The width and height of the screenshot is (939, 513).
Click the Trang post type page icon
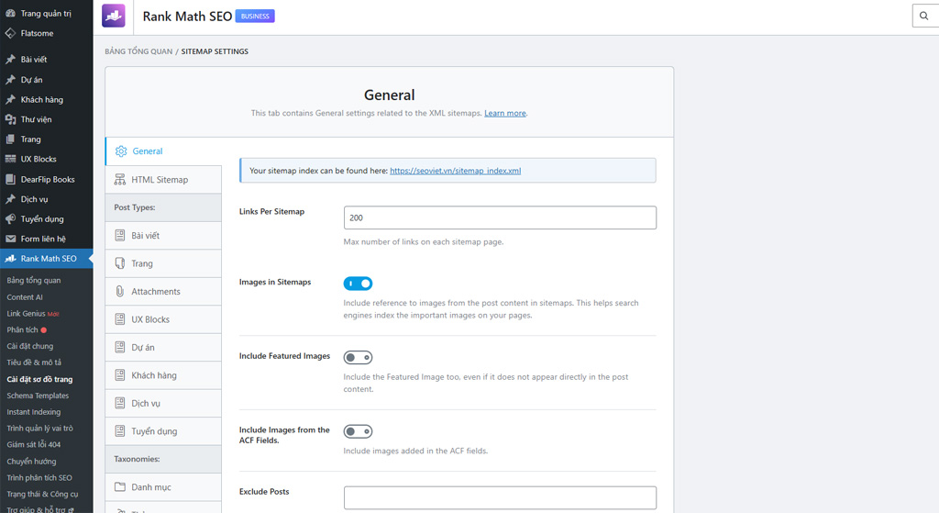(x=120, y=263)
